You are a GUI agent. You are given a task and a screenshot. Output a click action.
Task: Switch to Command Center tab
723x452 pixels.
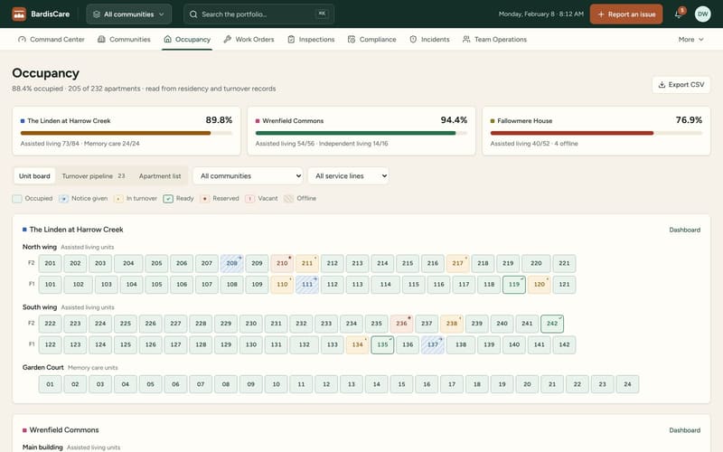(x=52, y=39)
